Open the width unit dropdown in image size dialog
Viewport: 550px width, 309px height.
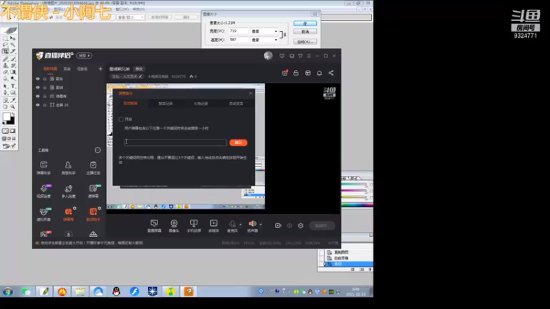(x=264, y=31)
